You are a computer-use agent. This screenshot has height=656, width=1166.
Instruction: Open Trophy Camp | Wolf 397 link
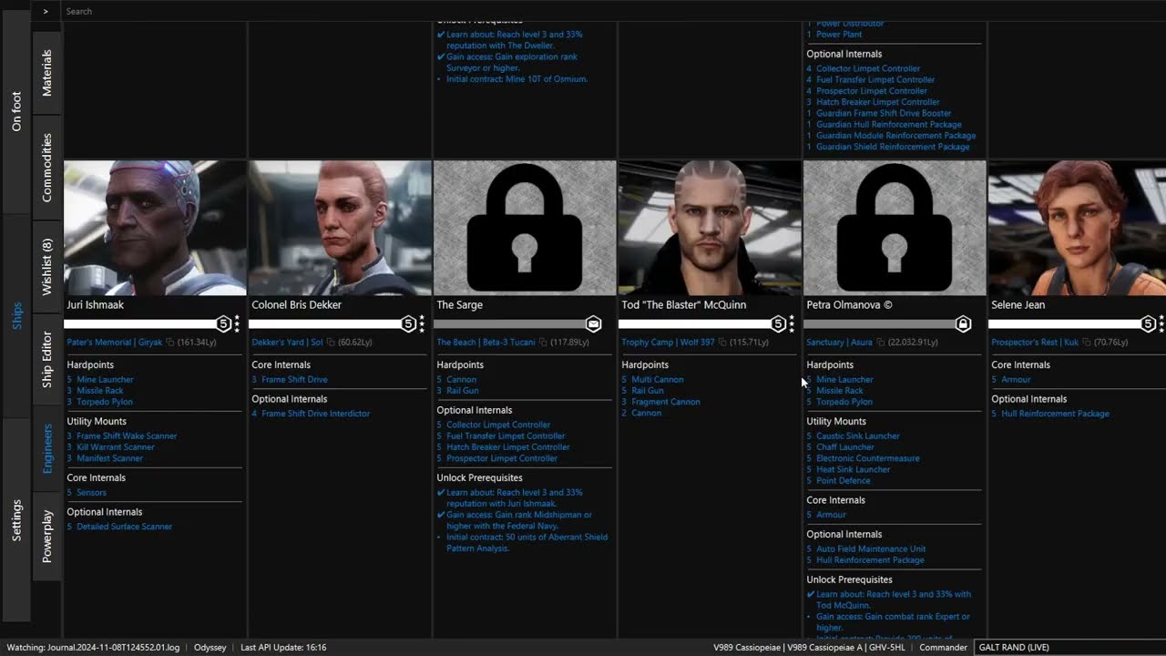tap(667, 343)
